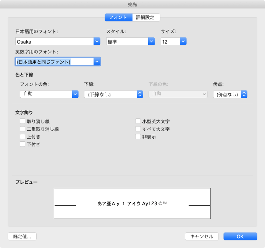Check the 下付き option

point(23,144)
